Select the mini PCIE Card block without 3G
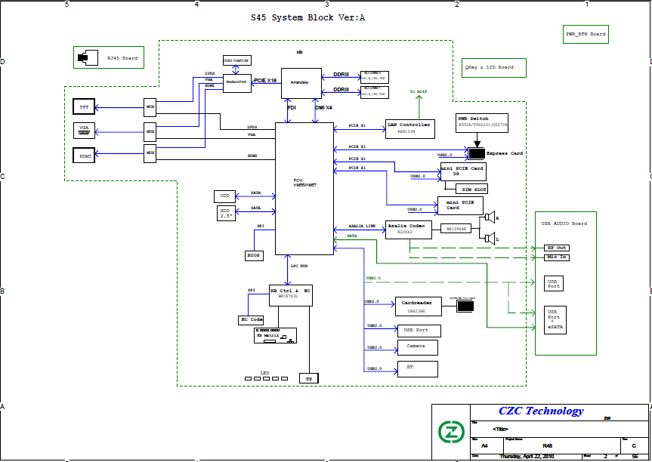This screenshot has width=652, height=462. click(461, 205)
